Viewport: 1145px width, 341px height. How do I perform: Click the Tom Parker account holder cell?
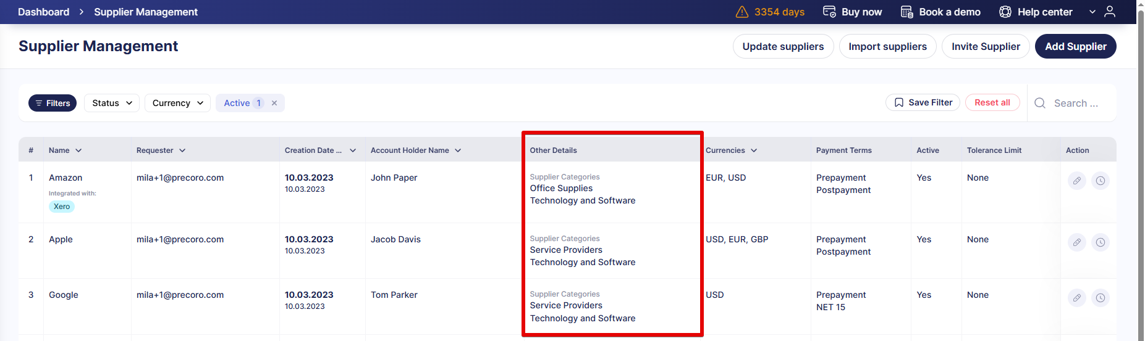(394, 295)
